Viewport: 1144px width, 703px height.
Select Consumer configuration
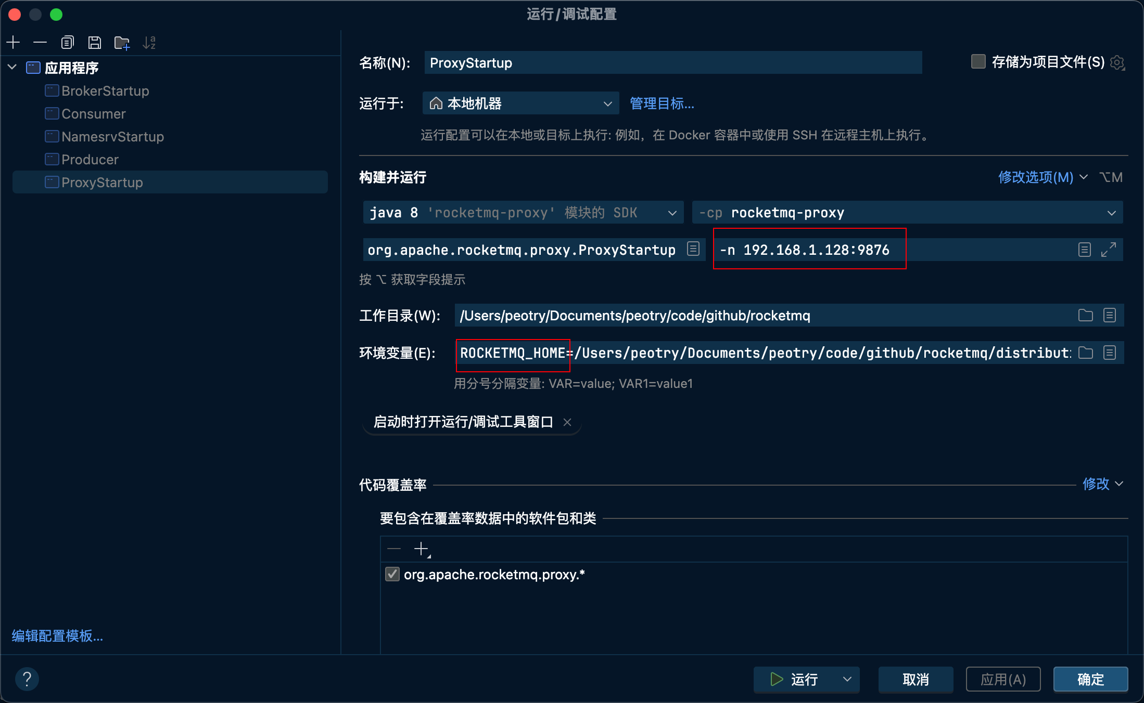pos(94,114)
